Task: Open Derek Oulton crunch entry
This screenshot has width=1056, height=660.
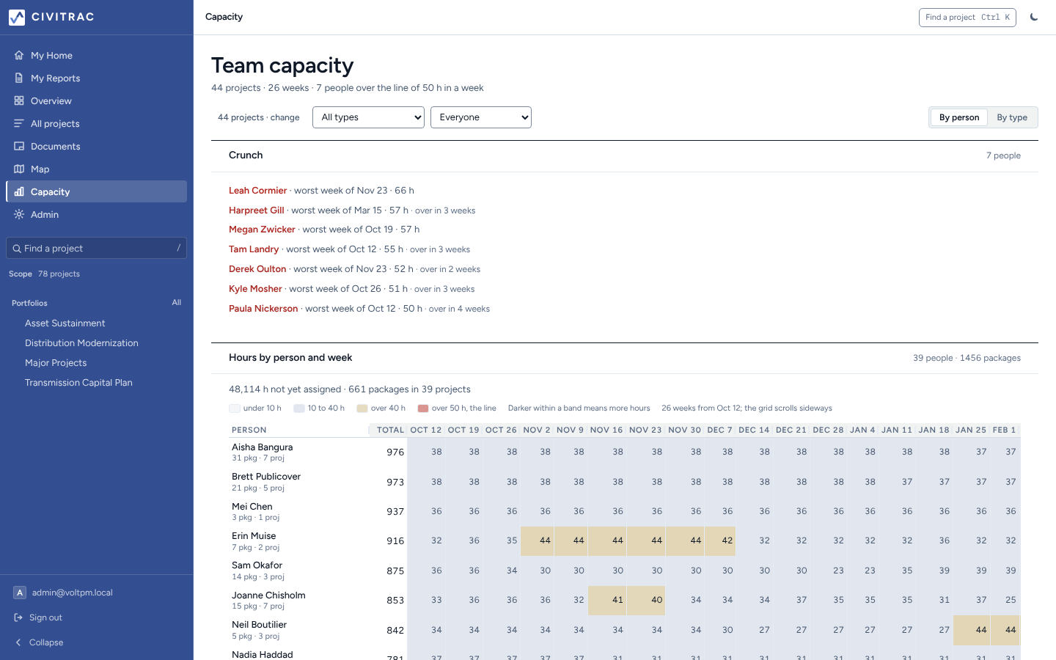Action: pos(257,269)
